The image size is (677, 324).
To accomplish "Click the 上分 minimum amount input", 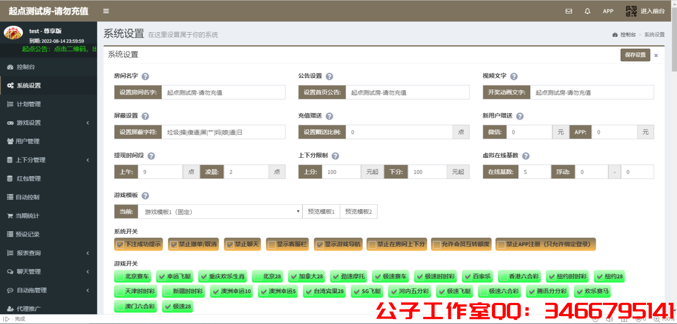I will coord(342,172).
